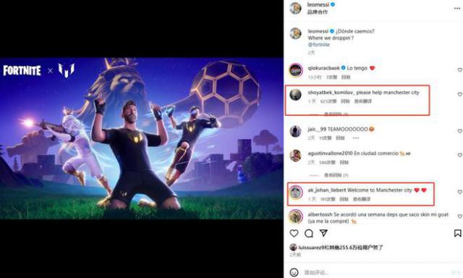Open the @fortnite mention link

[318, 45]
